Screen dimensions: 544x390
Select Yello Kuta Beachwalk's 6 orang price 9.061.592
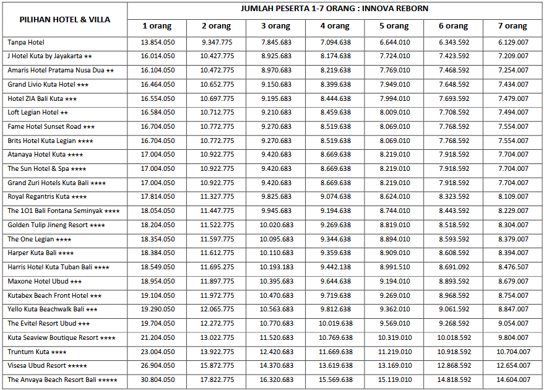tap(454, 310)
